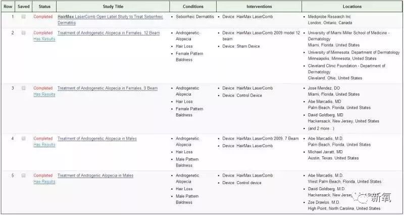Click Jose Mendez, DO location

pyautogui.click(x=334, y=91)
